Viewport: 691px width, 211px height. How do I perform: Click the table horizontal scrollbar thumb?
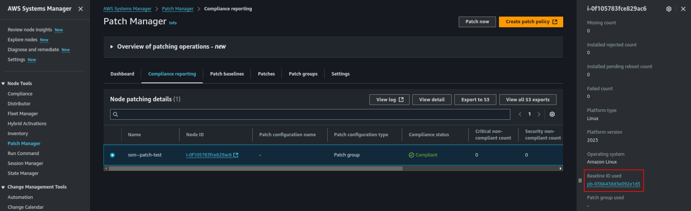[256, 168]
